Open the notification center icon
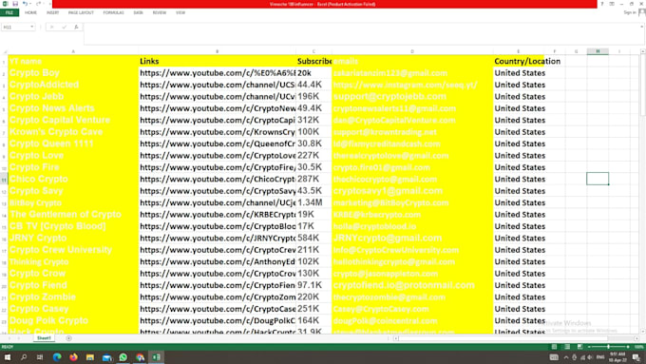646x364 pixels. click(636, 357)
